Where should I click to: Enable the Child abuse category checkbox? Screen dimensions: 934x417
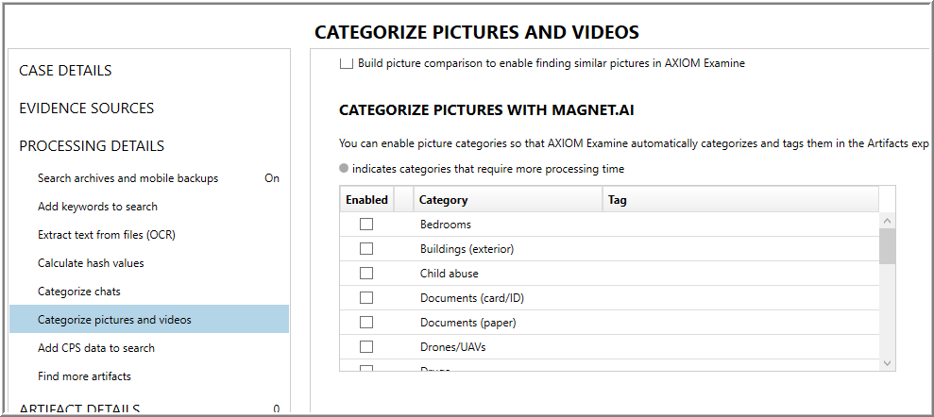tap(366, 274)
